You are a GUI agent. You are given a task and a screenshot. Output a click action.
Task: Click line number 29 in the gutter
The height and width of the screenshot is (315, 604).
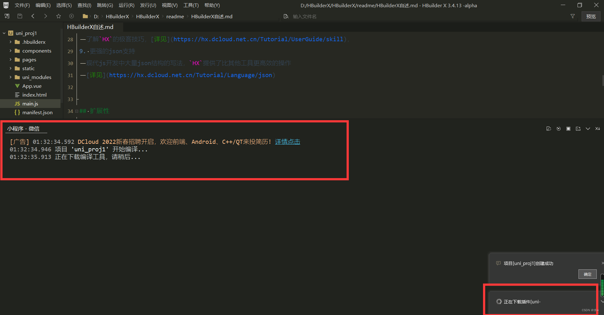(x=70, y=51)
